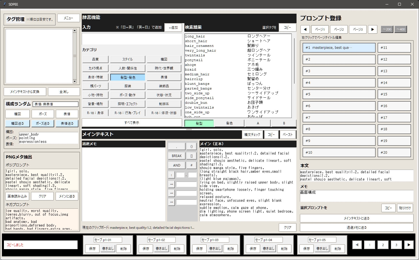Click the previous page arrow in プロンプト登録
The height and width of the screenshot is (260, 419).
[305, 29]
